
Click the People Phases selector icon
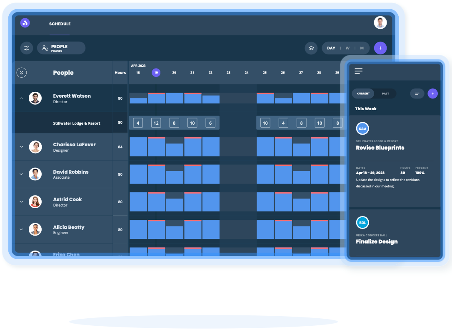(x=45, y=48)
